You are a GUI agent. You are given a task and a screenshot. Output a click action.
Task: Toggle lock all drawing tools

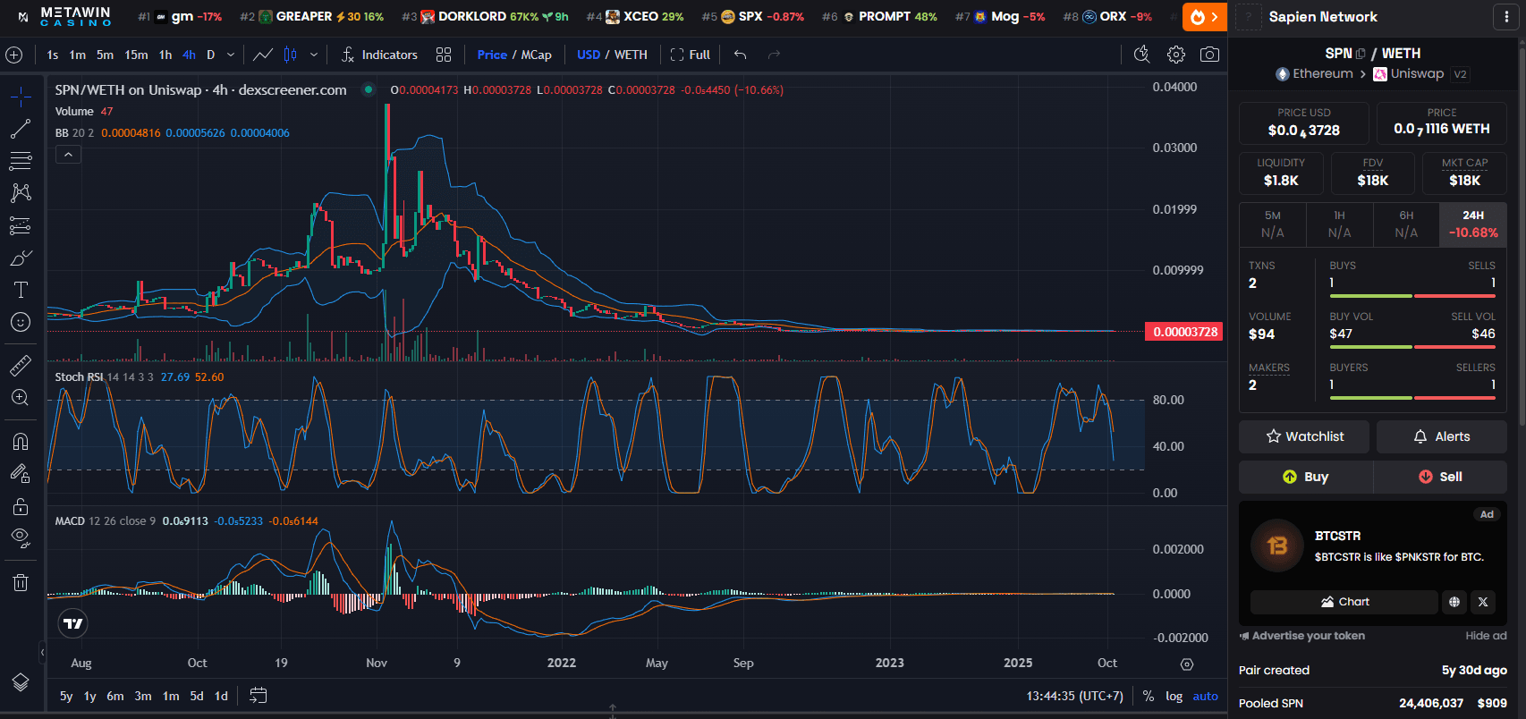pos(21,506)
